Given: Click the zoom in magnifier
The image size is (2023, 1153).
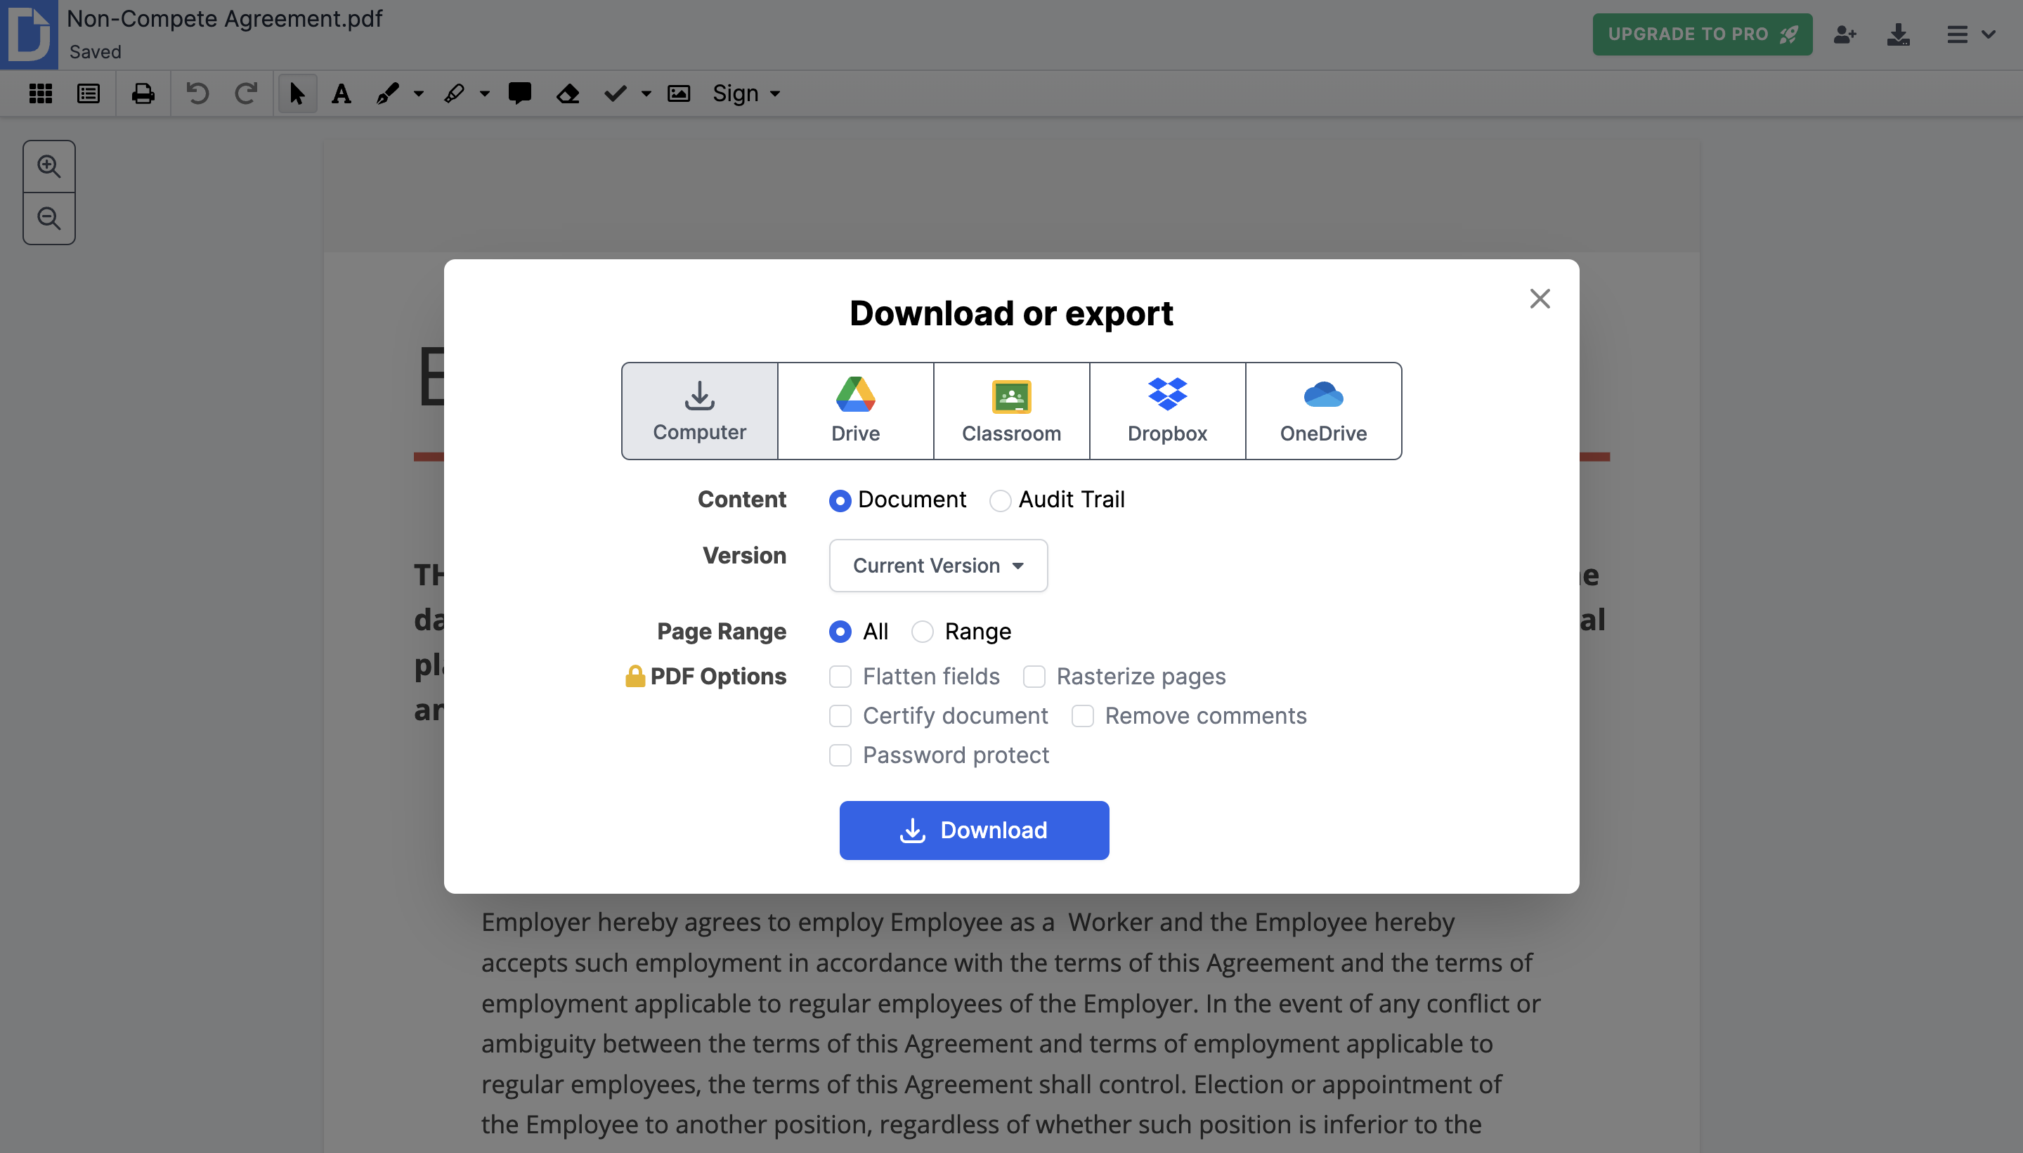Looking at the screenshot, I should click(49, 167).
